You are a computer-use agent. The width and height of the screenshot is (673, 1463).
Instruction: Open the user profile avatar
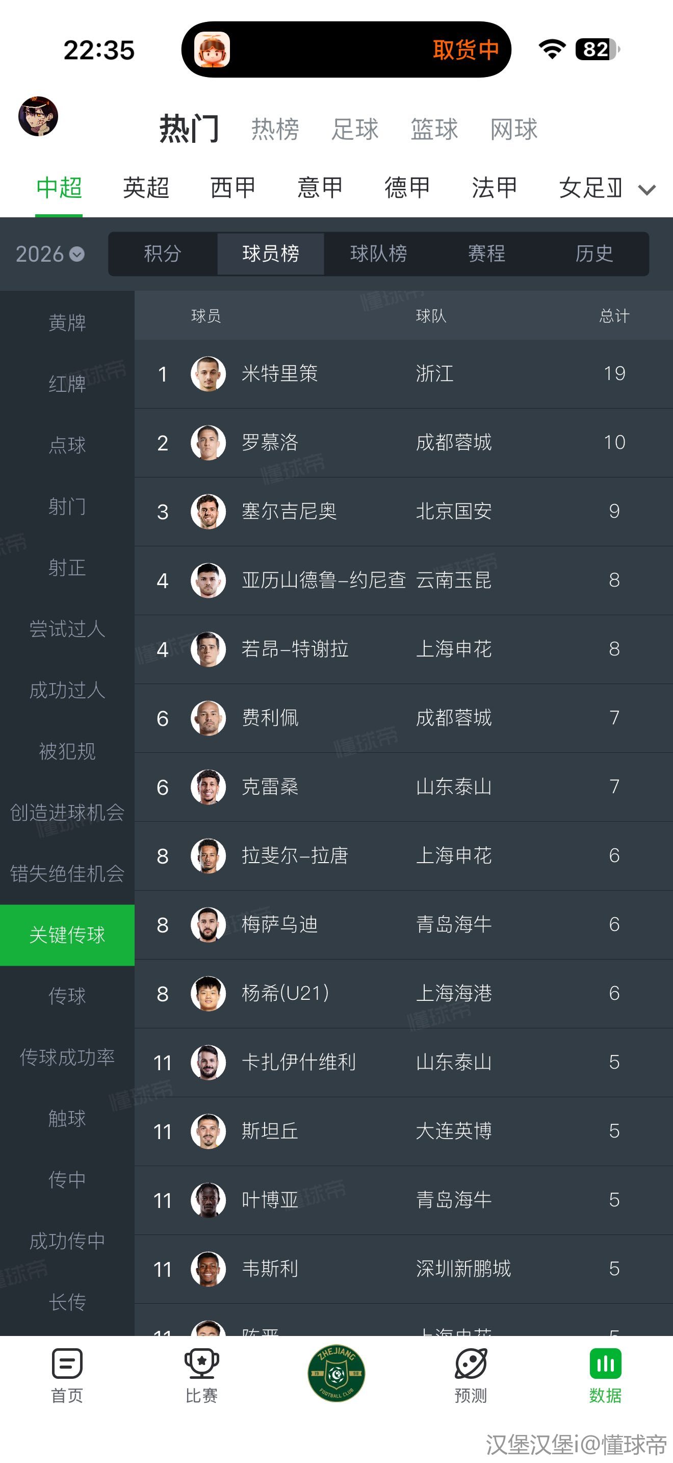39,116
